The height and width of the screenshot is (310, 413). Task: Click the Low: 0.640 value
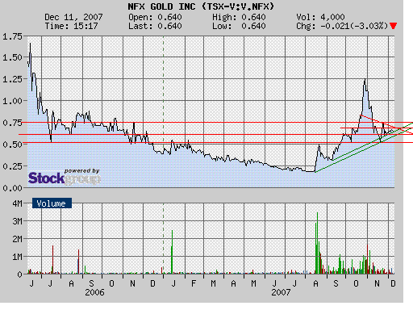[x=239, y=26]
